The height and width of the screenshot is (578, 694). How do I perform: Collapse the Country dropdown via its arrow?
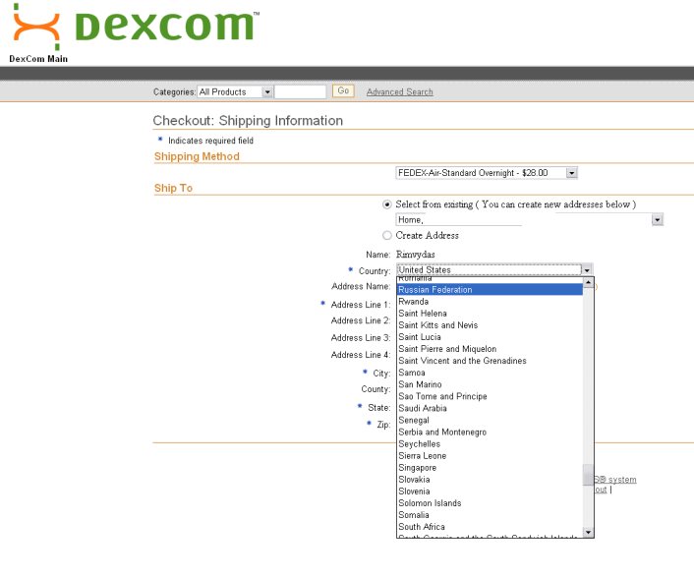pos(587,270)
